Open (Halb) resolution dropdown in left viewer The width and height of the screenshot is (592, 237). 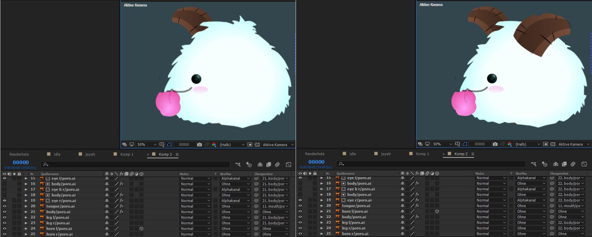click(x=232, y=145)
